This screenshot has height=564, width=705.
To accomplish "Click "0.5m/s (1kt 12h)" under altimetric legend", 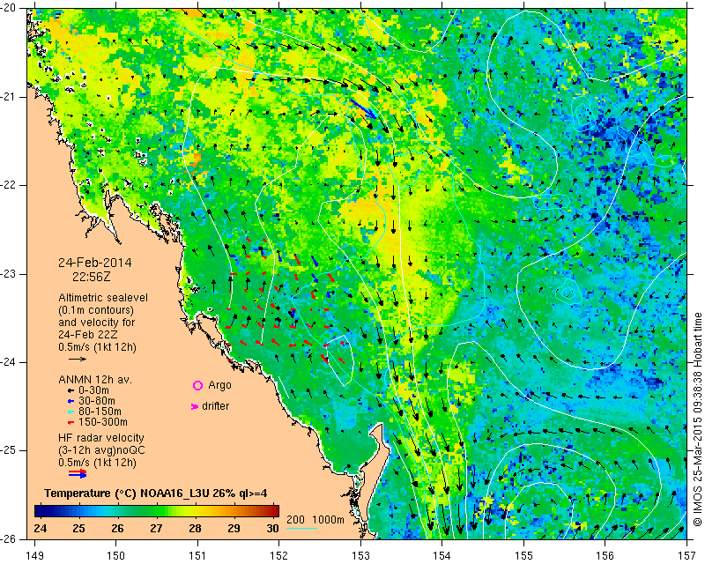I will pos(97,347).
